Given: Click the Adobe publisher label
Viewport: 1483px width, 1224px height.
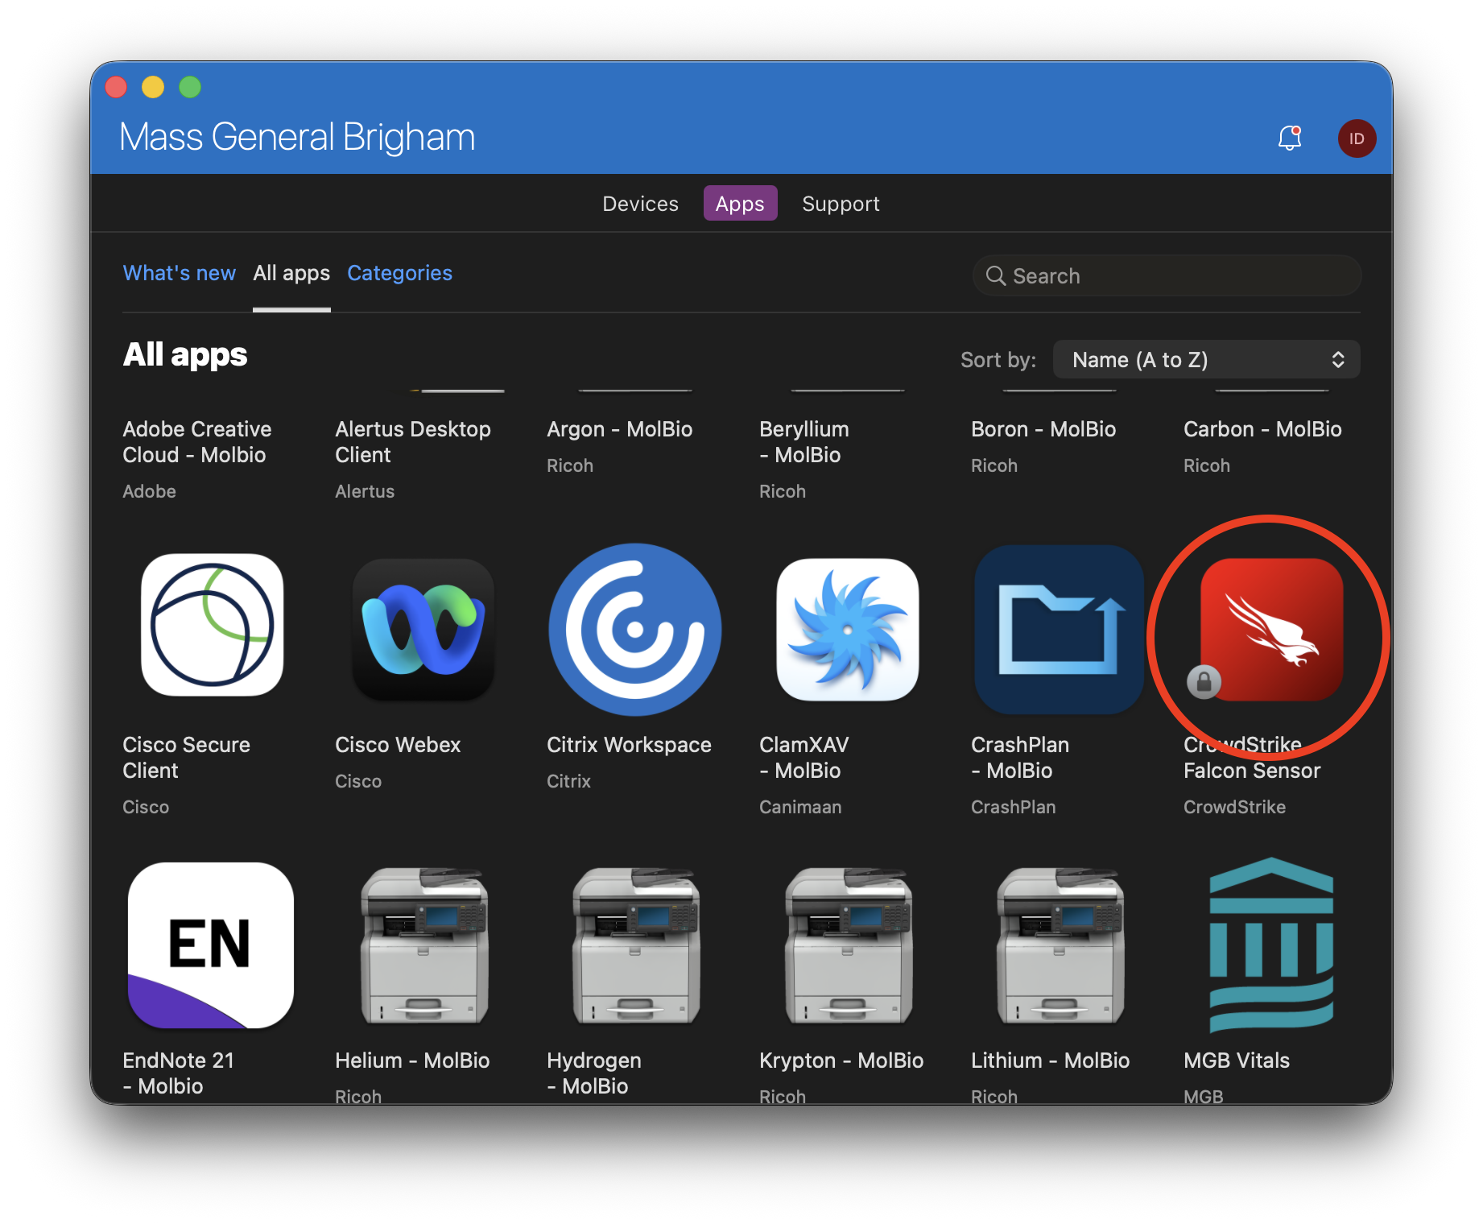Looking at the screenshot, I should [149, 491].
